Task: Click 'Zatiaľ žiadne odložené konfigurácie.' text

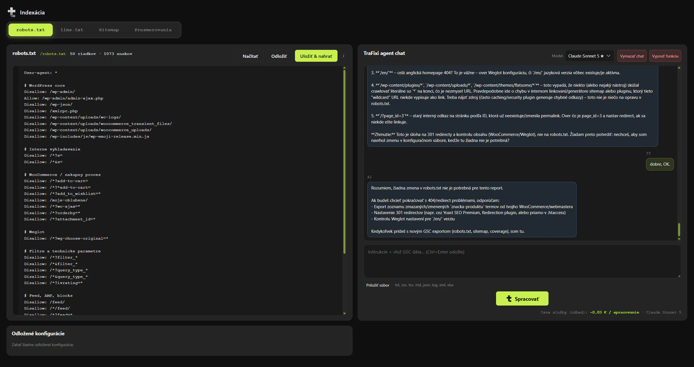Action: 43,345
